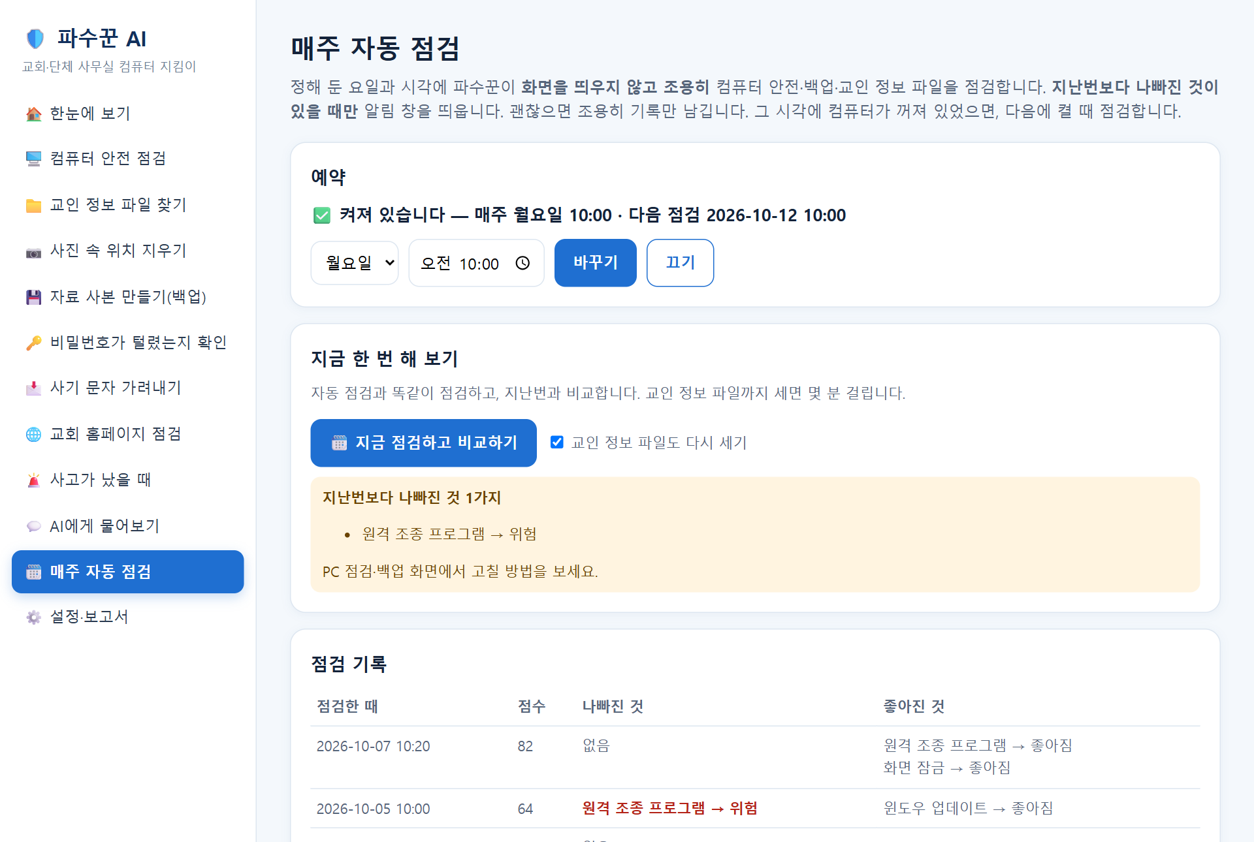Click 윈도우 업데이트 → 좋아짐 cell
The height and width of the screenshot is (842, 1254).
[x=968, y=809]
